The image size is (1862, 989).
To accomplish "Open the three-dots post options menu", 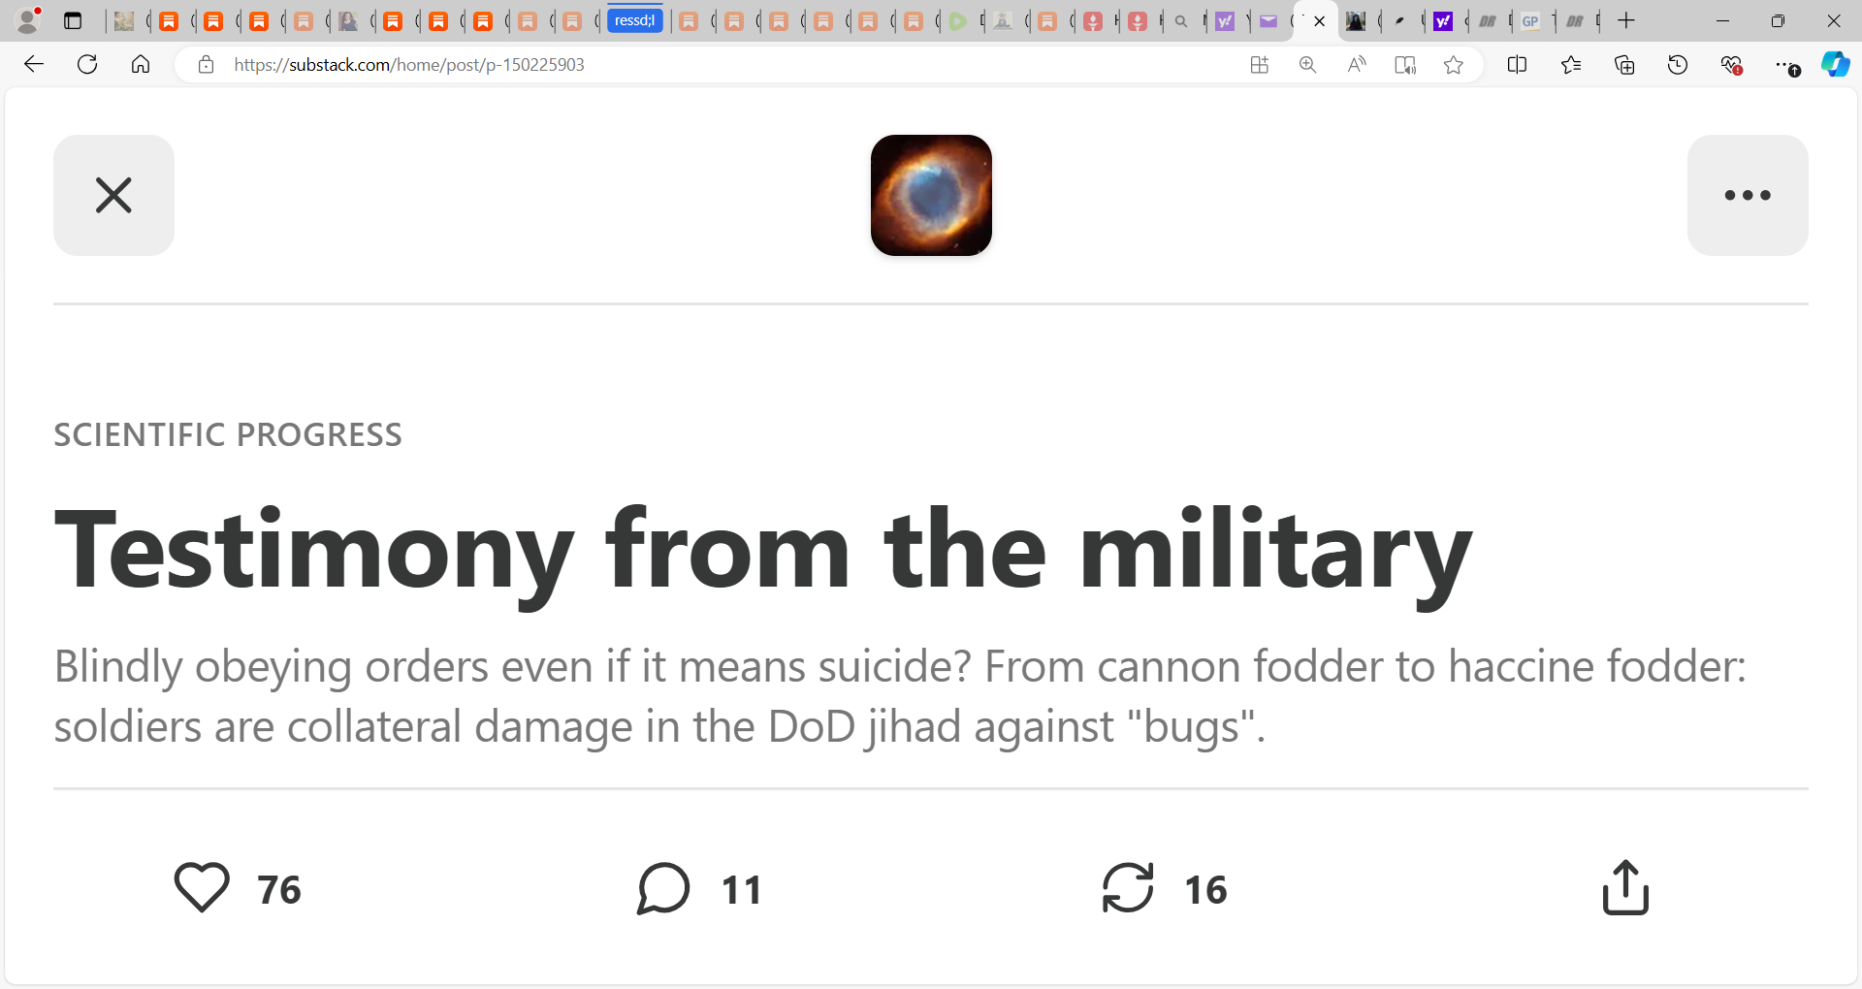I will (1748, 195).
